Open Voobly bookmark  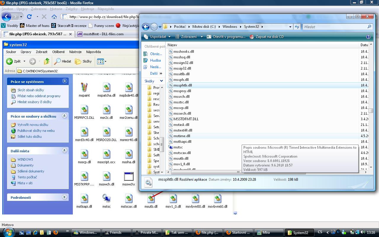point(10,25)
